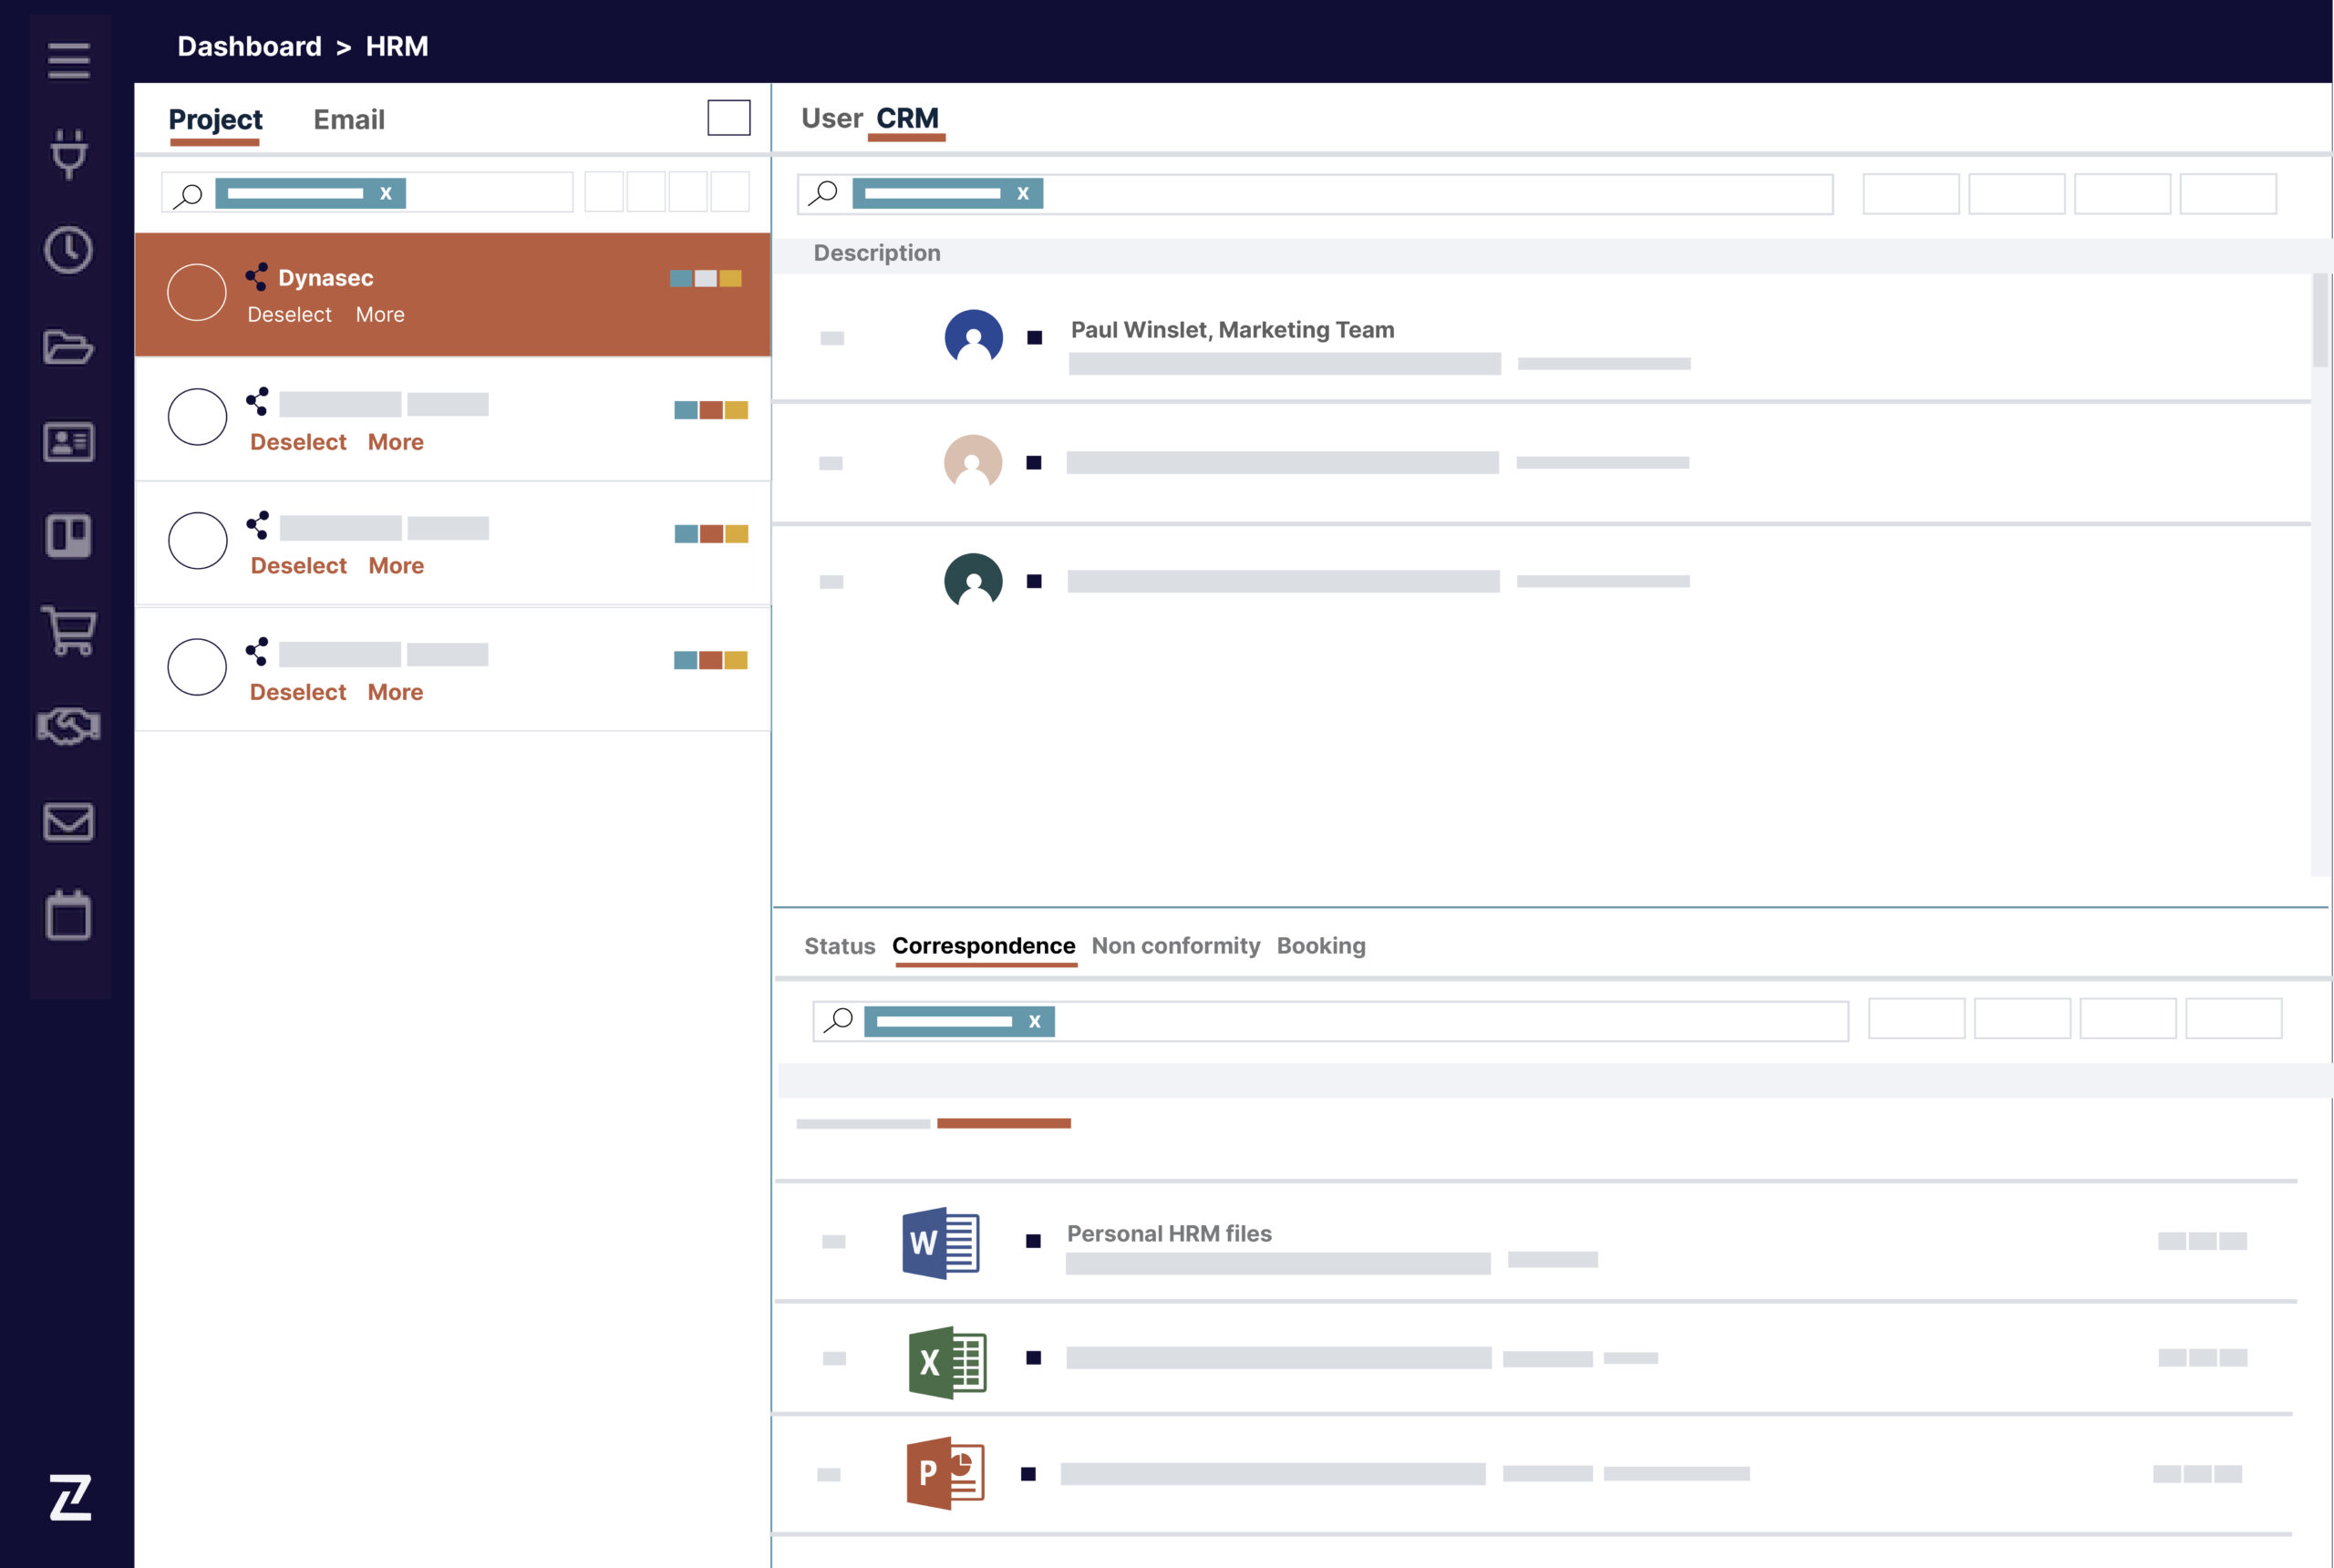Image resolution: width=2334 pixels, height=1568 pixels.
Task: Check the small square beside Paul Winslet, Marketing Team
Action: [x=1035, y=338]
